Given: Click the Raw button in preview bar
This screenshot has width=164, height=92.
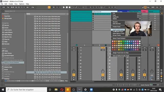Looking at the screenshot, I should (66, 81).
